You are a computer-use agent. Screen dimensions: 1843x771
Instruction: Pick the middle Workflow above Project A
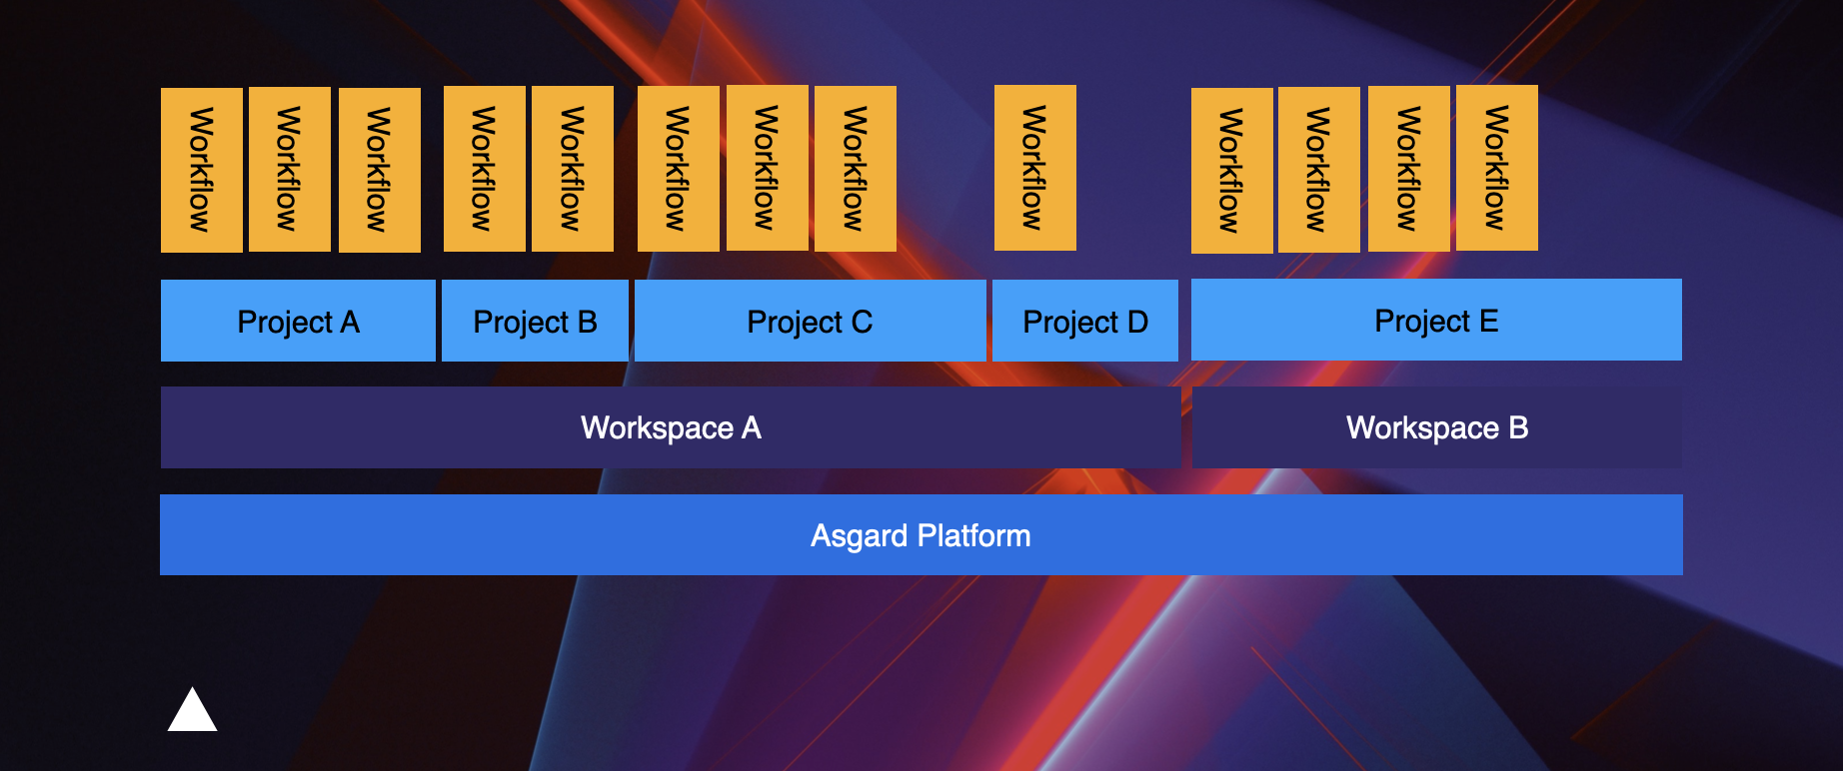[x=289, y=169]
